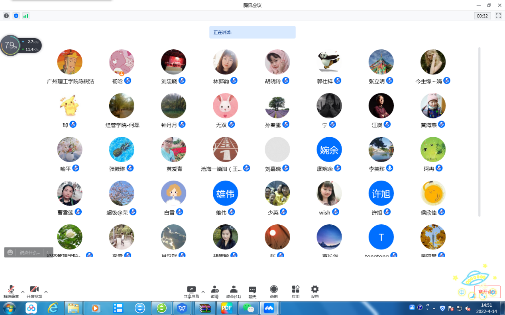
Task: Open the 成员(41) members list
Action: click(234, 292)
